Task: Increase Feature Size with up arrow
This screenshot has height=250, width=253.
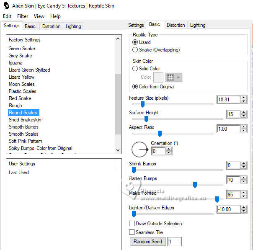Action: pos(244,98)
